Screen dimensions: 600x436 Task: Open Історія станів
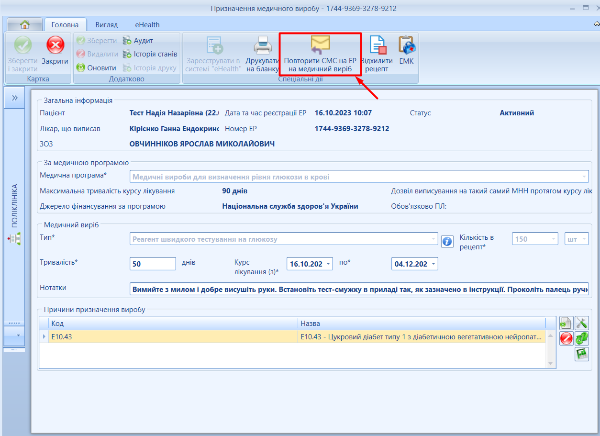[150, 54]
